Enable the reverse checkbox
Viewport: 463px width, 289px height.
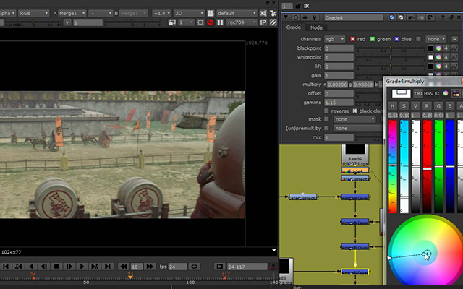[326, 111]
